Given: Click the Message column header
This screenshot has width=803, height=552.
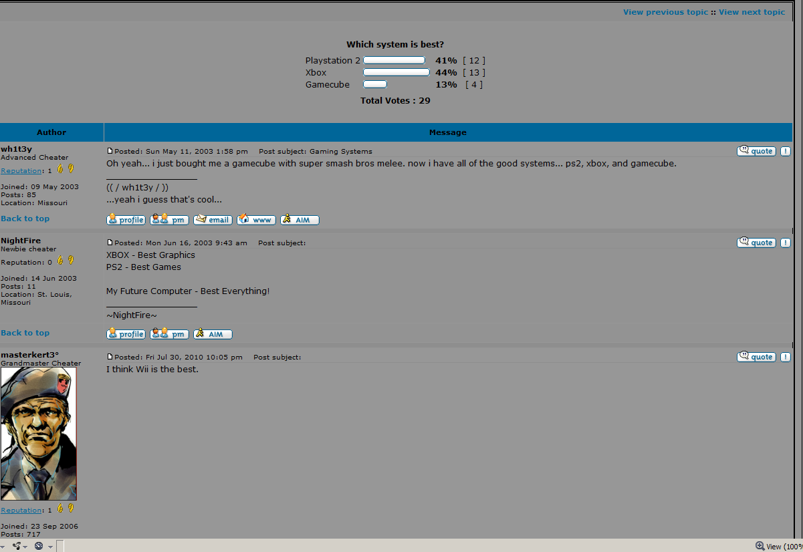Looking at the screenshot, I should click(448, 132).
